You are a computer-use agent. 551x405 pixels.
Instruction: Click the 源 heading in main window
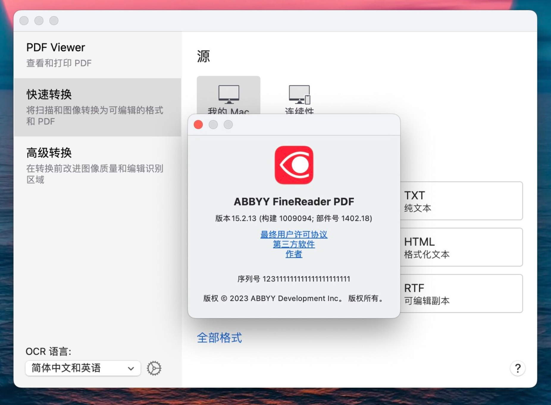coord(204,56)
